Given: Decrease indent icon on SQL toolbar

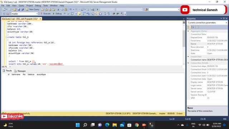Looking at the screenshot, I should point(114,14).
